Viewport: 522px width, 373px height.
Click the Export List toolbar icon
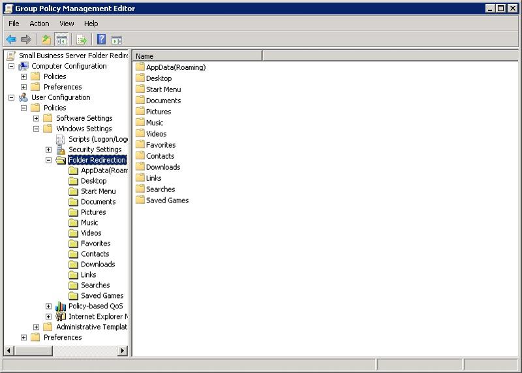[81, 40]
